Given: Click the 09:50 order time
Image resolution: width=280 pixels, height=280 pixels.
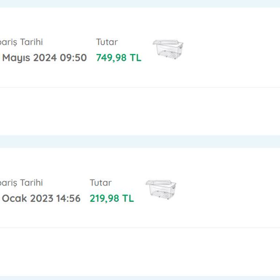Looking at the screenshot, I should (x=73, y=58).
